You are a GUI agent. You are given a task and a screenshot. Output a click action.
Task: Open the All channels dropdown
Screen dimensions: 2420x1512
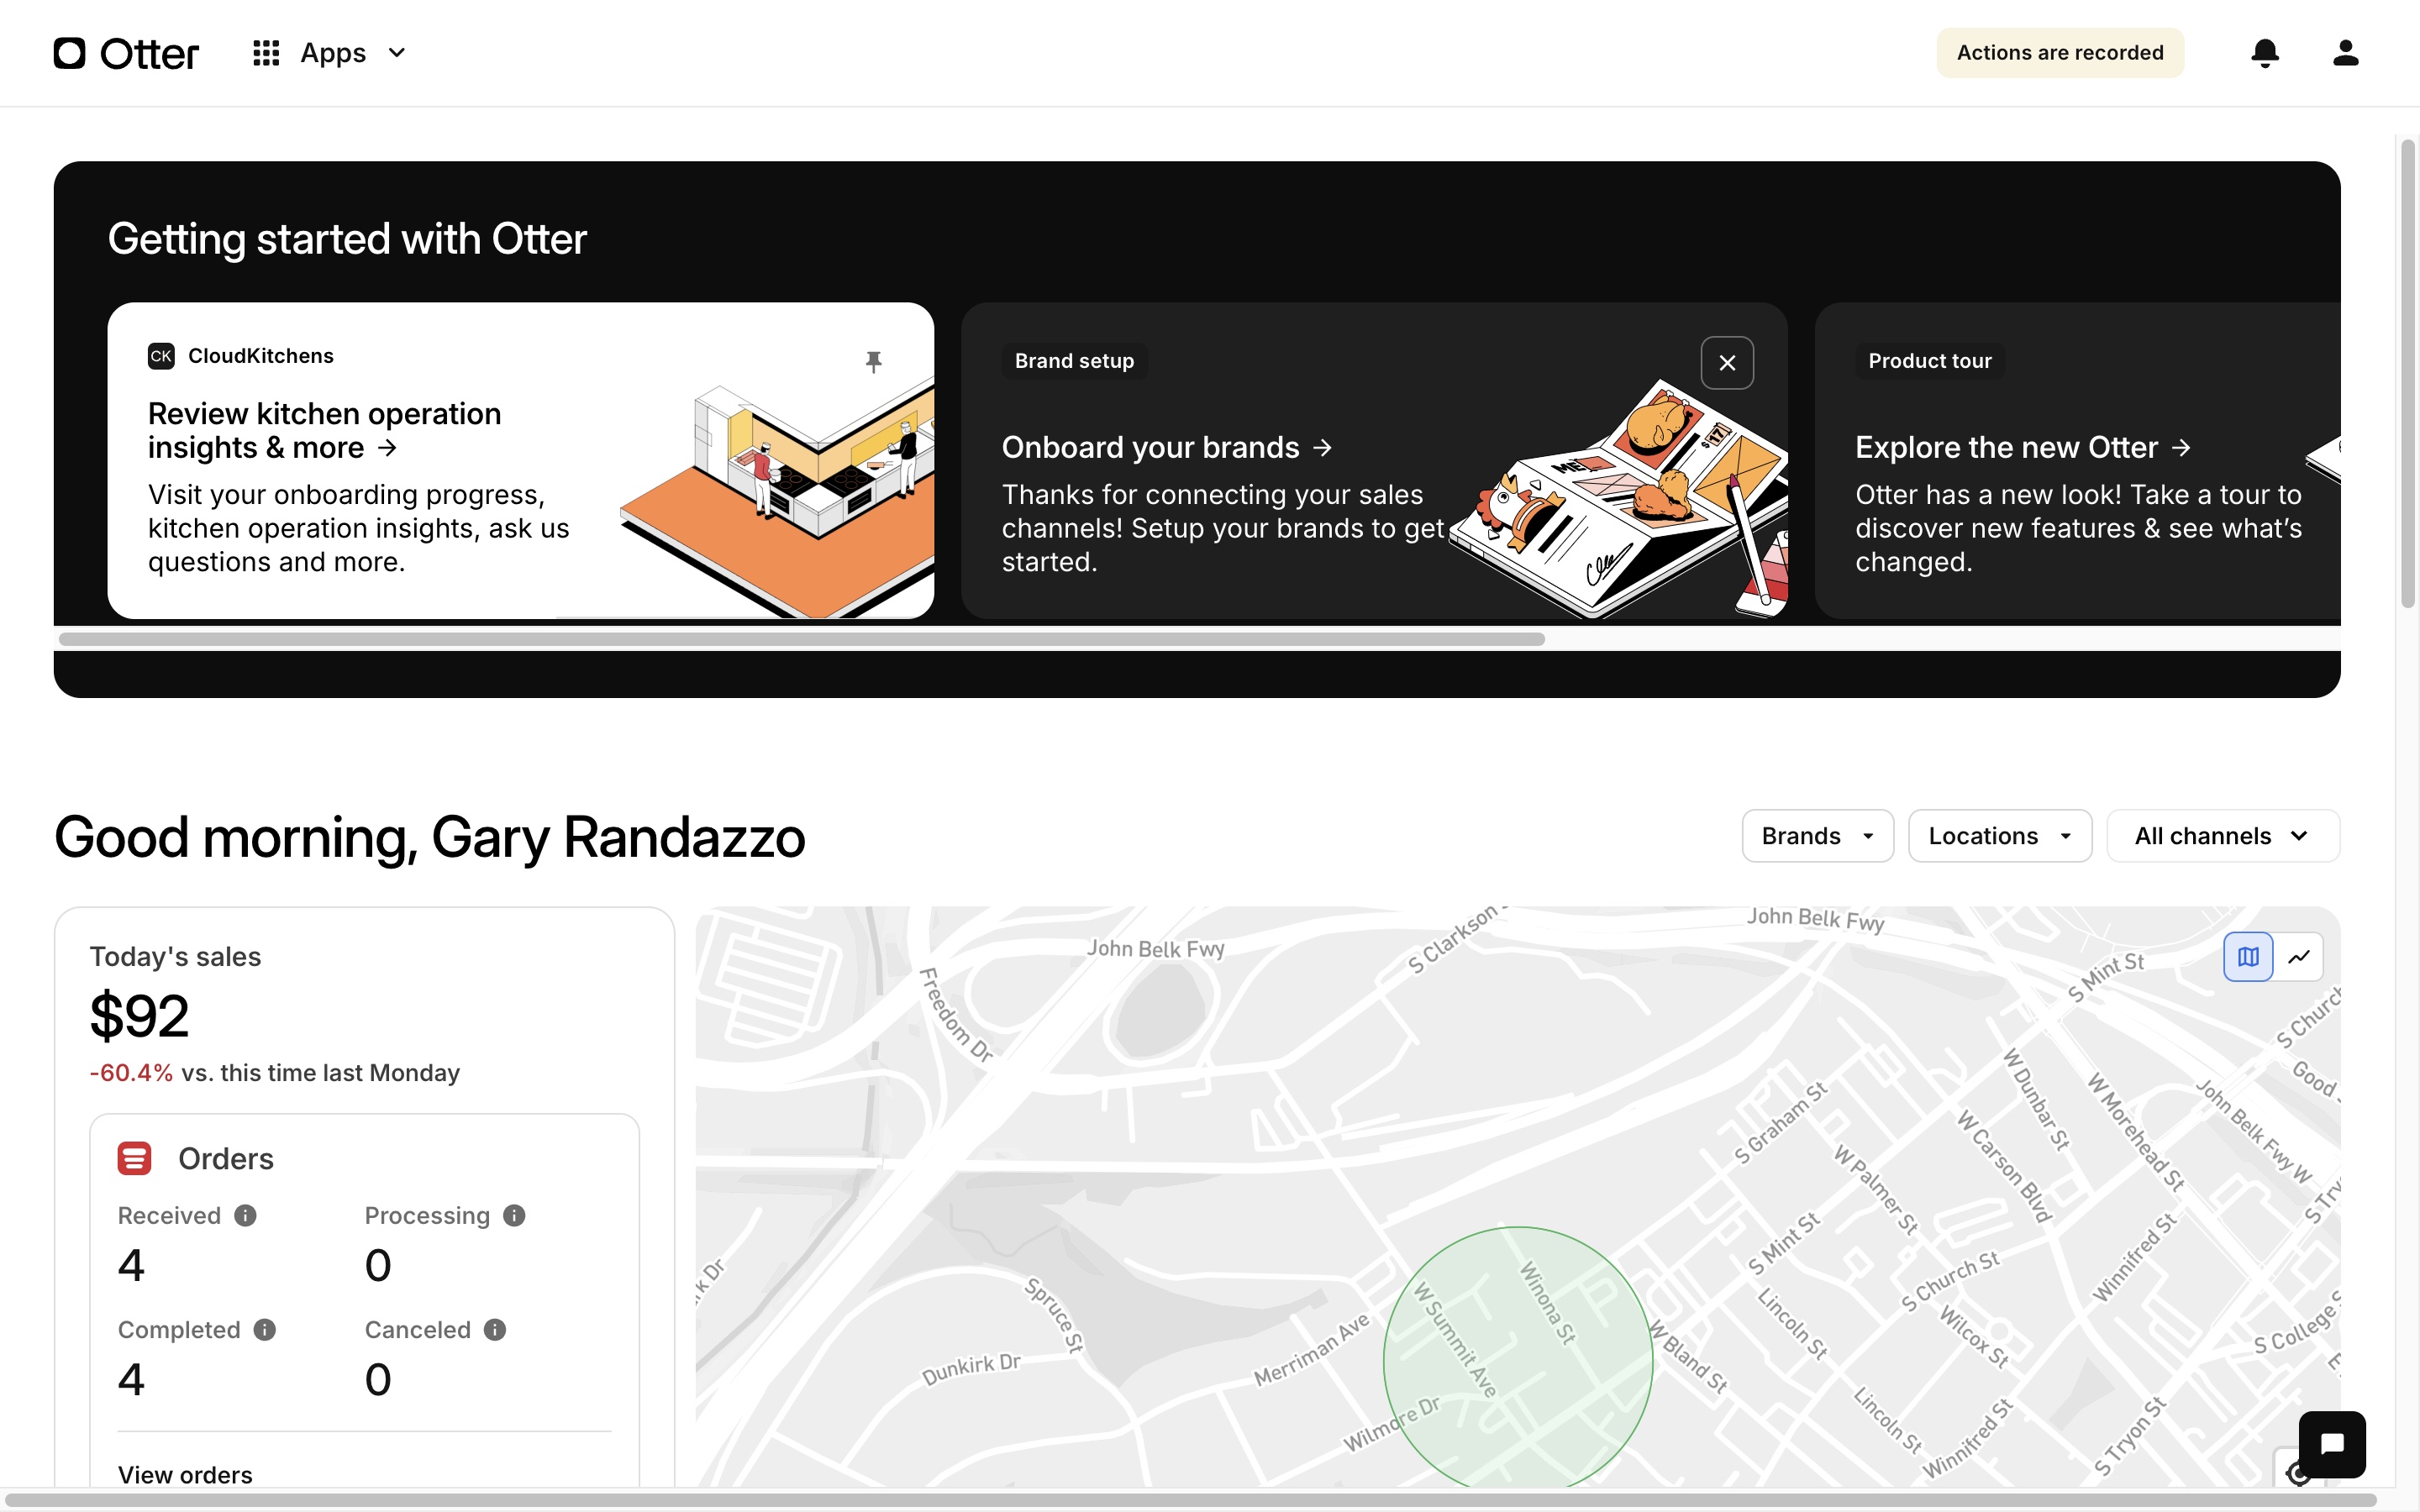point(2223,836)
